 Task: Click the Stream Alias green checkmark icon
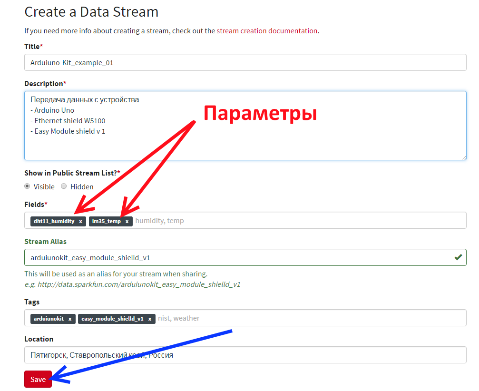click(458, 257)
